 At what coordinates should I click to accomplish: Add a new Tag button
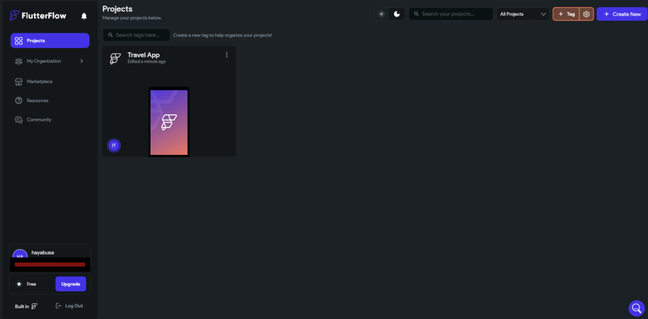(566, 14)
